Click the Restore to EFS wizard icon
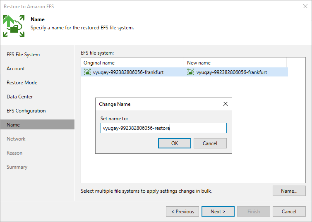Image resolution: width=312 pixels, height=222 pixels. click(14, 26)
